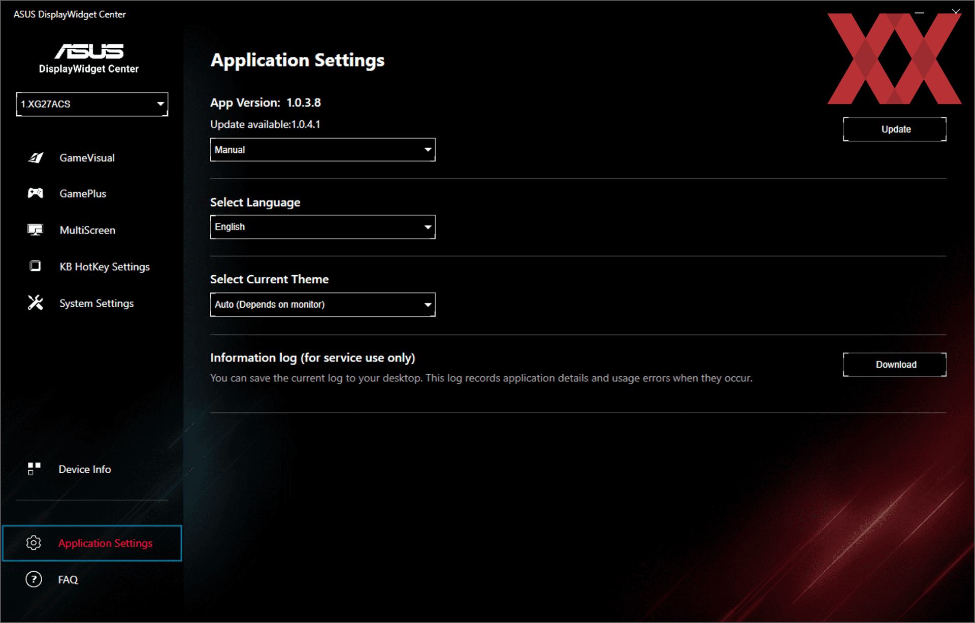The height and width of the screenshot is (623, 975).
Task: Select Application Settings label in sidebar
Action: coord(105,543)
